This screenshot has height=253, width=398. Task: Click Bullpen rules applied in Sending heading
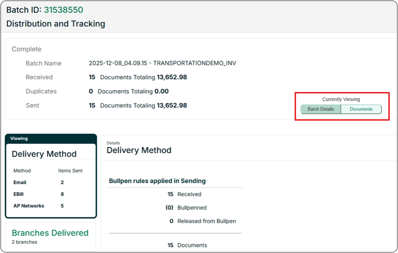[157, 181]
